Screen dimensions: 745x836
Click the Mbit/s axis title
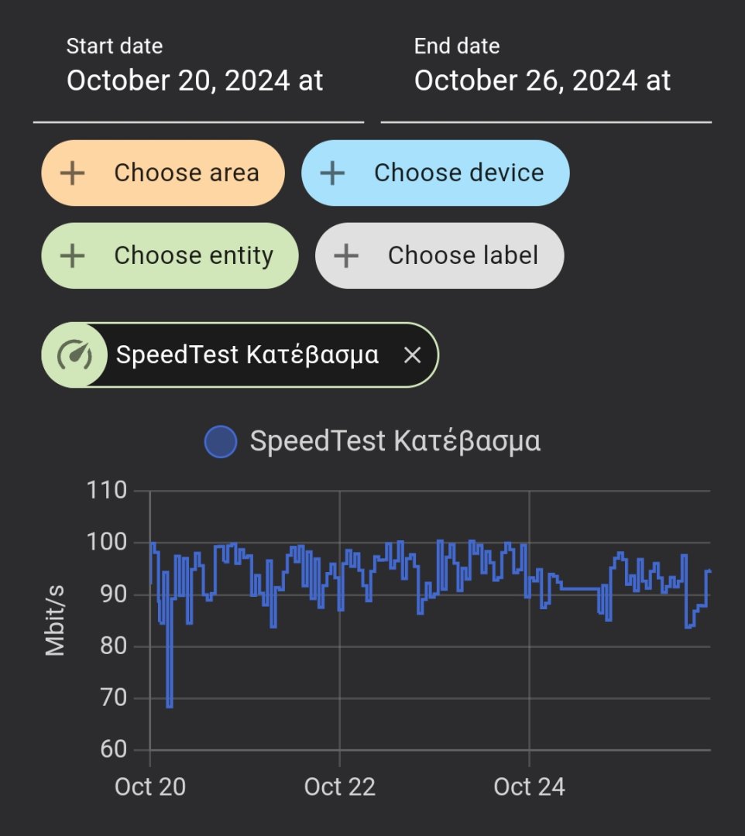[55, 621]
